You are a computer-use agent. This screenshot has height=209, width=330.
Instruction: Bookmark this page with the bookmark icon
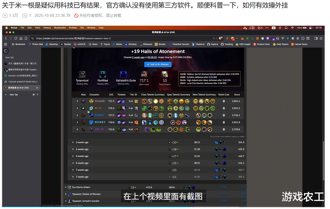coord(26,38)
